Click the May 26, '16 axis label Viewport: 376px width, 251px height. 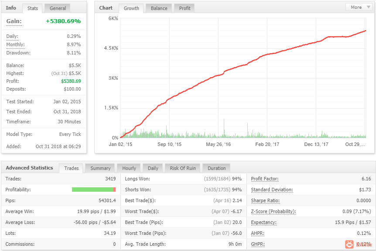coord(218,144)
